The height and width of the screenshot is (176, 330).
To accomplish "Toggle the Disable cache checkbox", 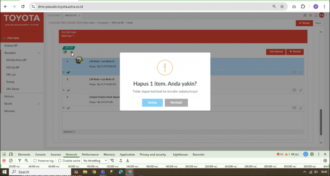I will click(x=60, y=161).
